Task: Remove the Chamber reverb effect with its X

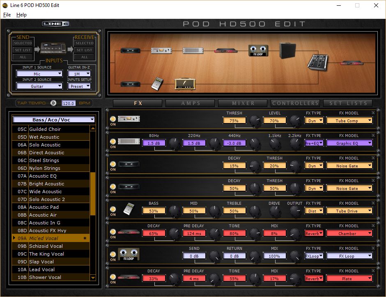Action: pyautogui.click(x=373, y=226)
